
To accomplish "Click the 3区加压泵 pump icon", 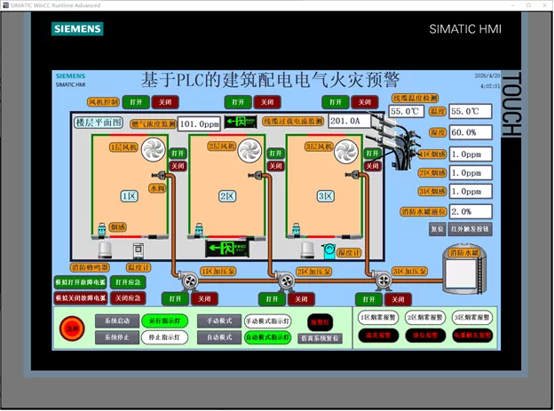I will [382, 280].
